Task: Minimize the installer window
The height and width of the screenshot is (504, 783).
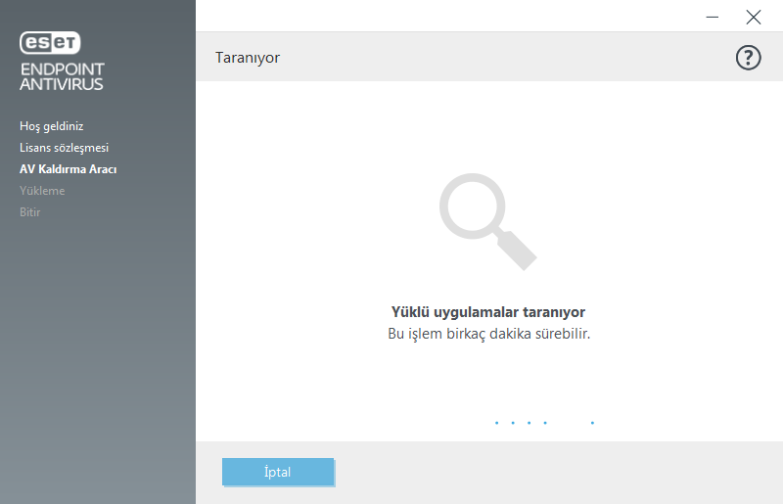Action: tap(713, 17)
